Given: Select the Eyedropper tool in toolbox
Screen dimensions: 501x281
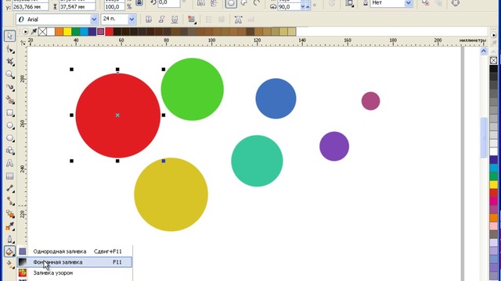Looking at the screenshot, I should pos(10,226).
